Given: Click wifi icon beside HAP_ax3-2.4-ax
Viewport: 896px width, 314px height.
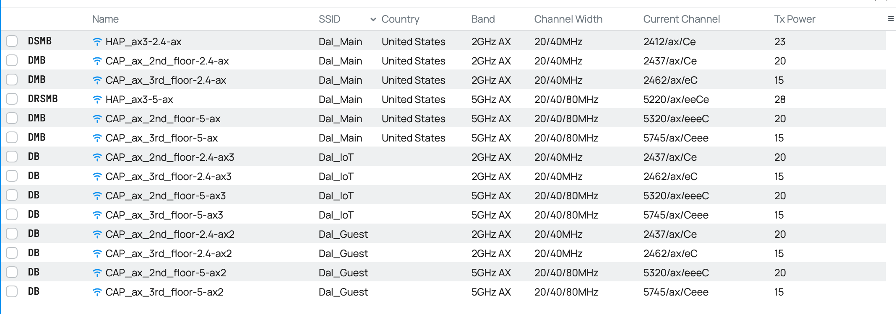Looking at the screenshot, I should (97, 41).
